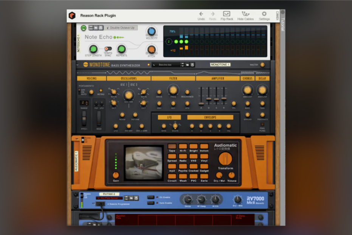
Task: Click the Filter Drive knob
Action: 159,92
